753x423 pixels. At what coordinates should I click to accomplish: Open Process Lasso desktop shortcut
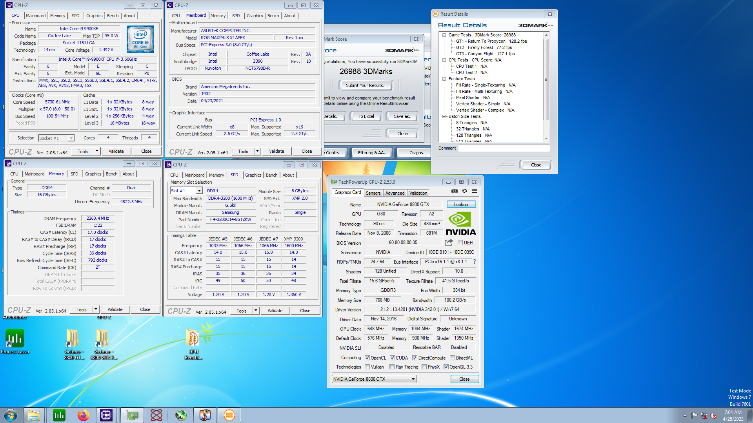click(15, 341)
